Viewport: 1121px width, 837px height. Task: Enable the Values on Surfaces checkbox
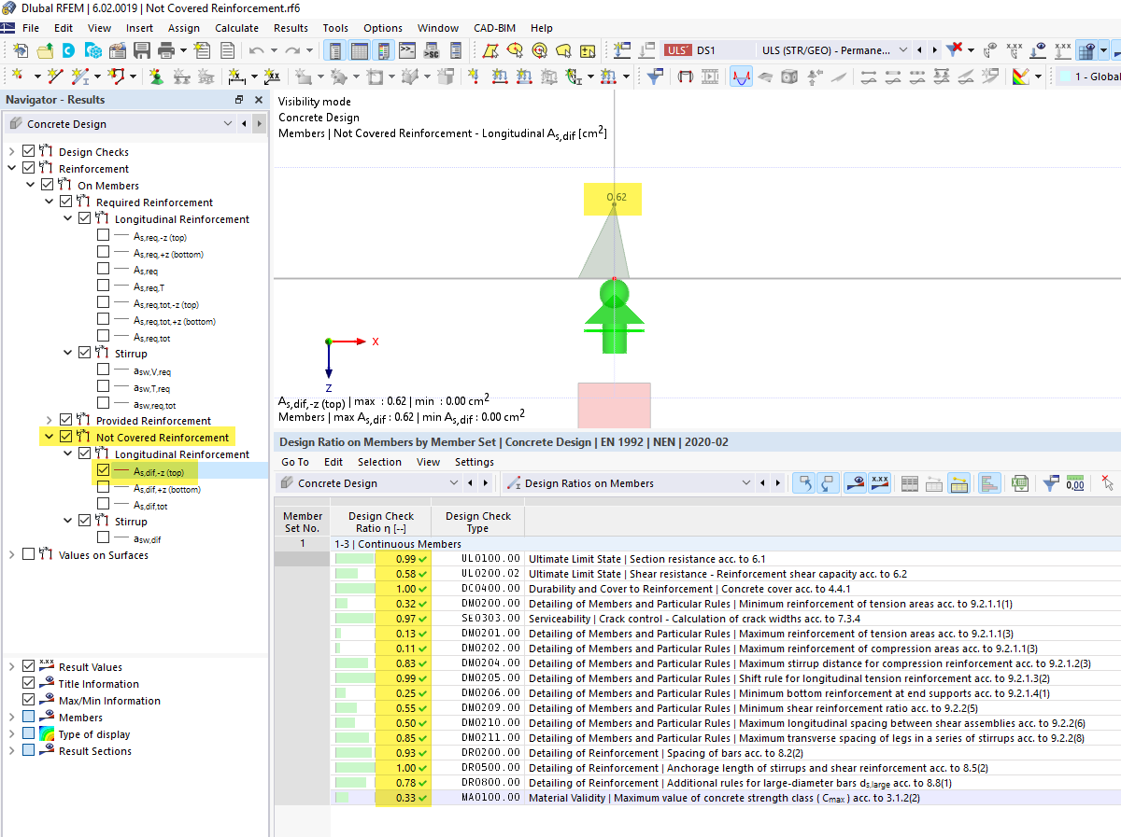coord(28,555)
